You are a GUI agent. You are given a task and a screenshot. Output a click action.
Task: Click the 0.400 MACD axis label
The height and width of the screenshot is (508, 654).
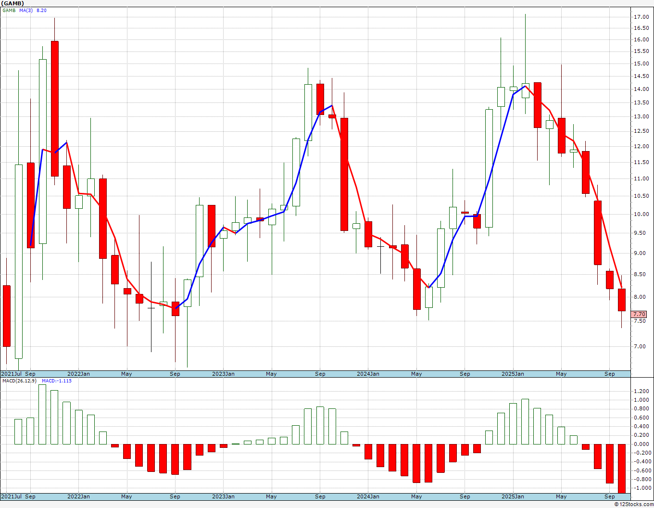pos(641,426)
